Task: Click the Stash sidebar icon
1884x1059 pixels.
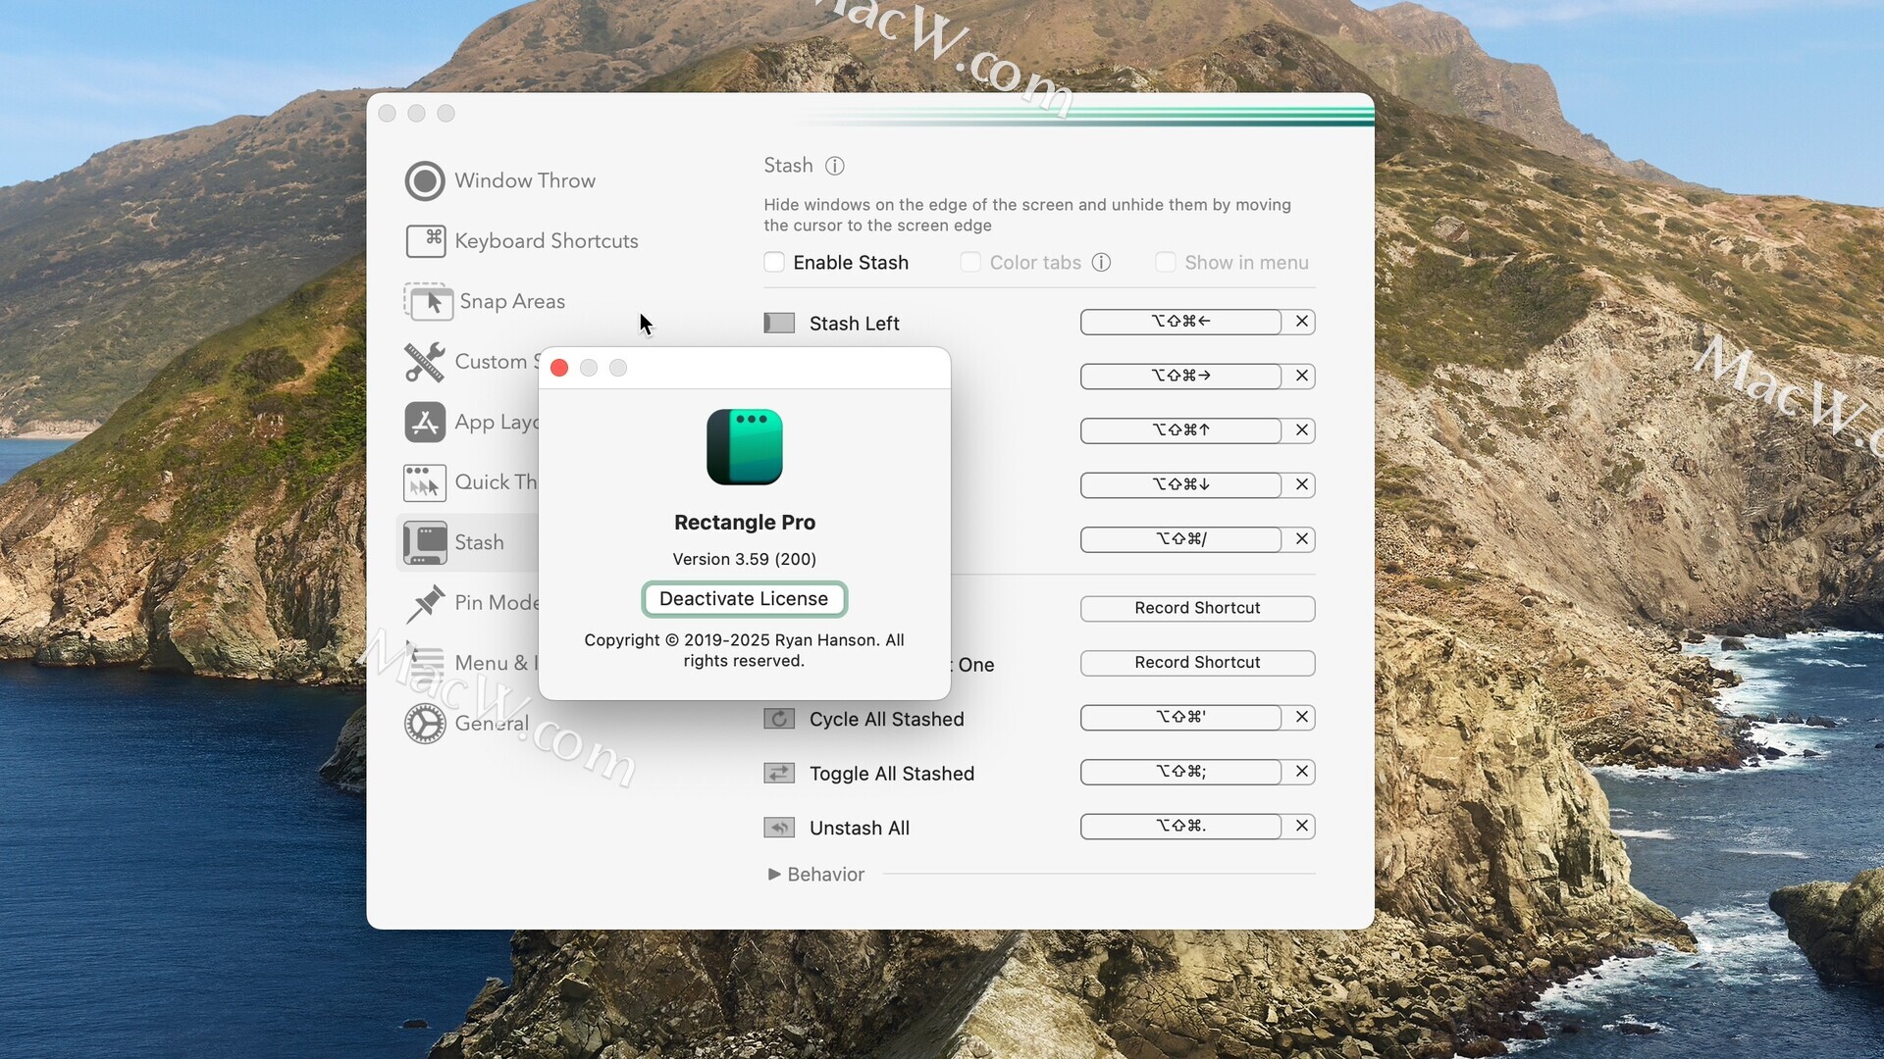Action: click(x=425, y=543)
